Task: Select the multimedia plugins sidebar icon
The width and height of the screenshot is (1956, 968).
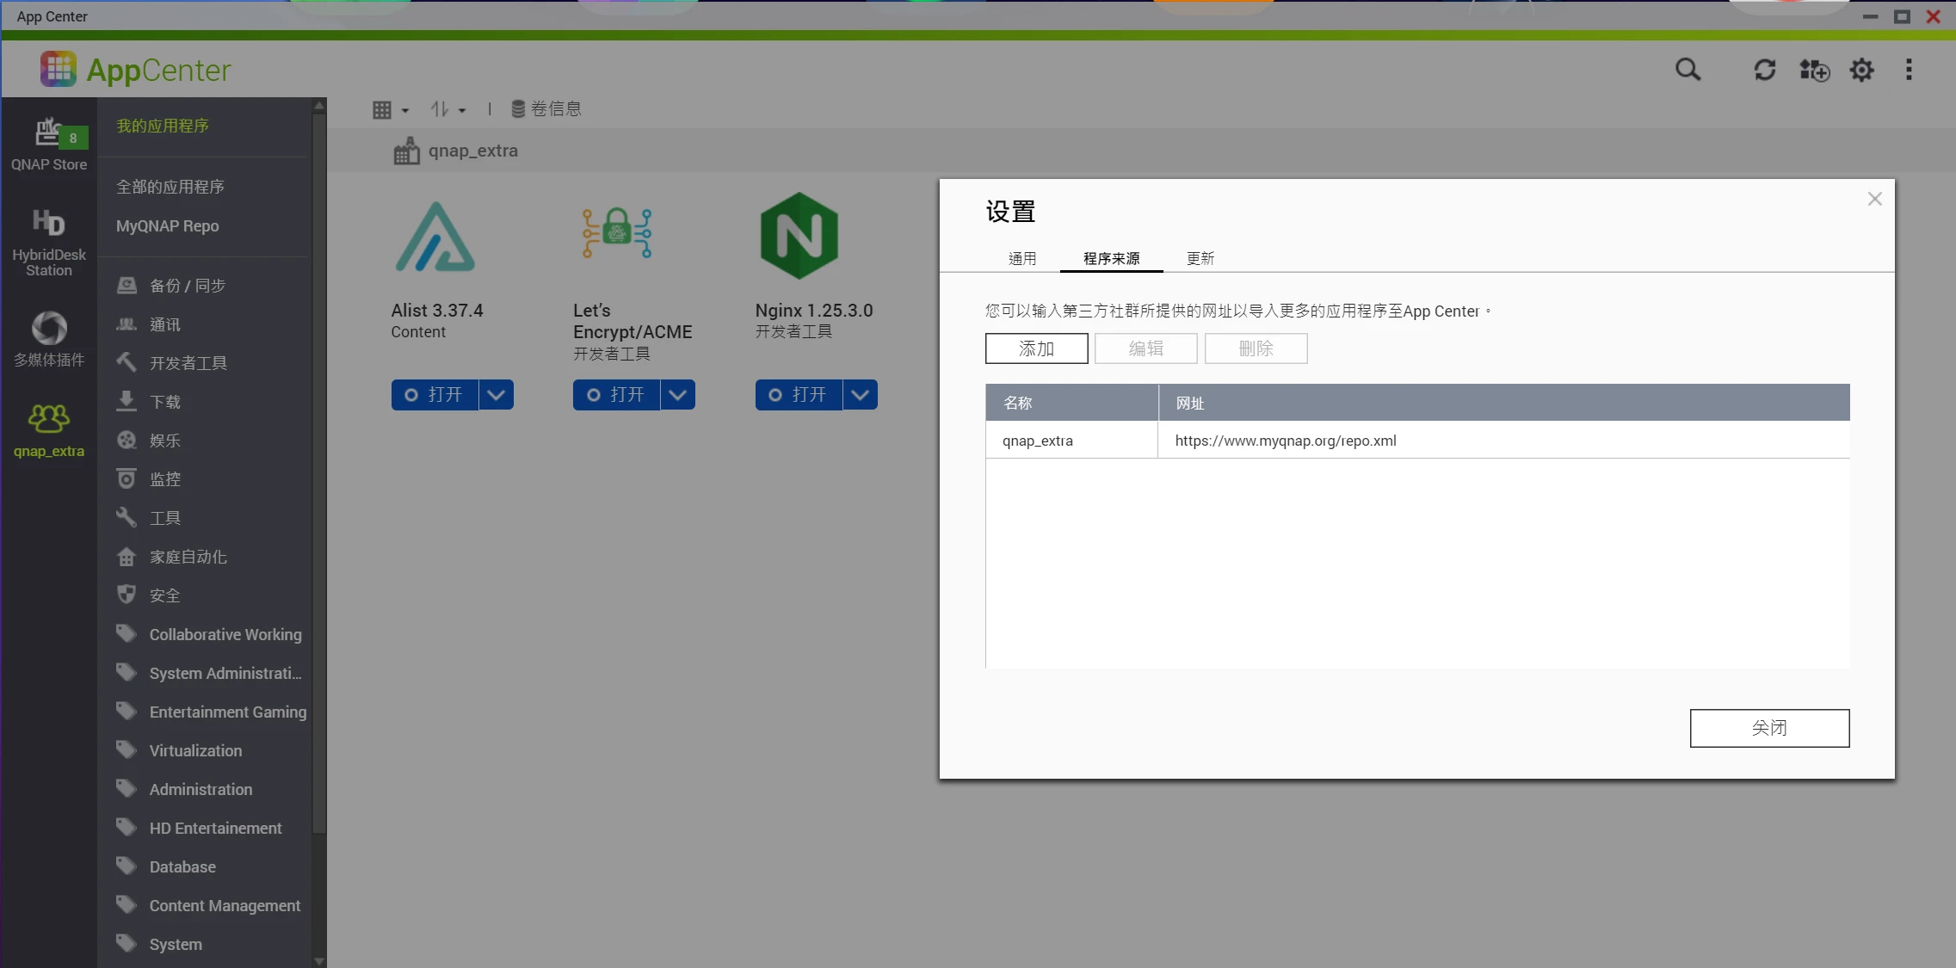Action: [x=49, y=339]
